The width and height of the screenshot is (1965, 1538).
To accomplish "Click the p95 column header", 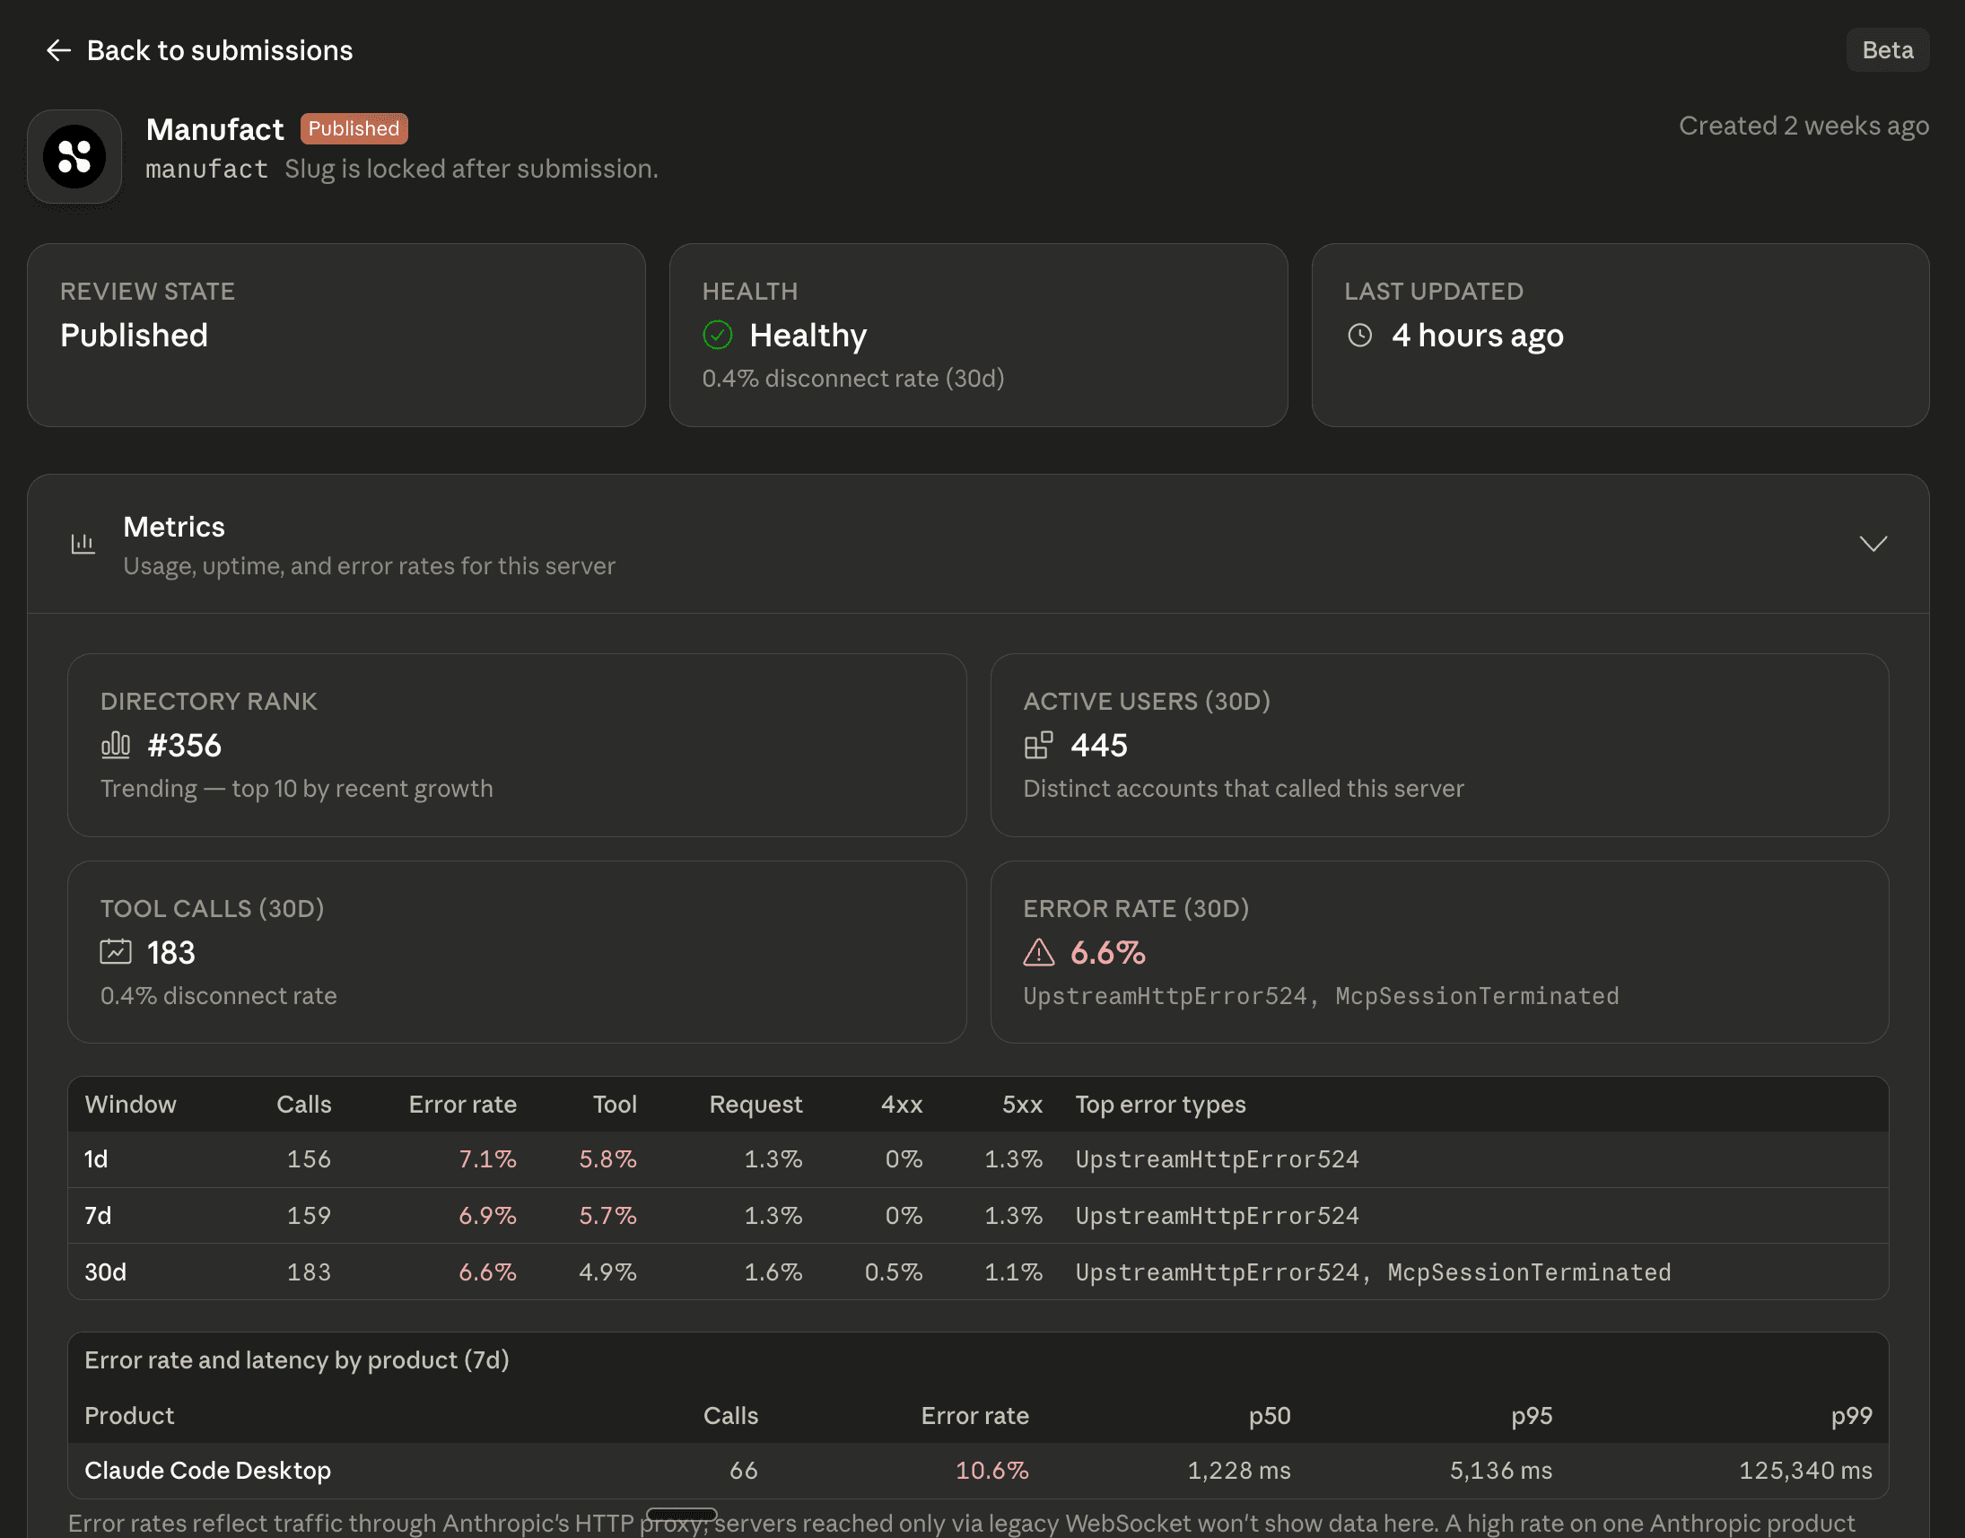I will [x=1532, y=1417].
